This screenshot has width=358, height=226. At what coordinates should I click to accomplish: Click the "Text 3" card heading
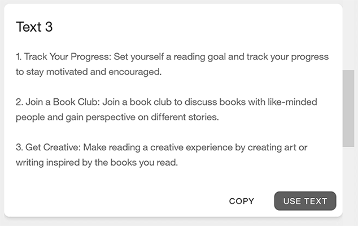point(34,27)
